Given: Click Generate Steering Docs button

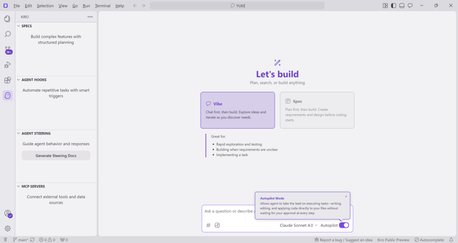Looking at the screenshot, I should pyautogui.click(x=56, y=155).
